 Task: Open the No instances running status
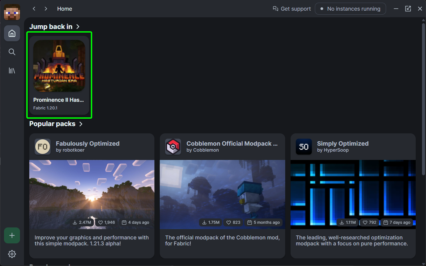pyautogui.click(x=350, y=9)
